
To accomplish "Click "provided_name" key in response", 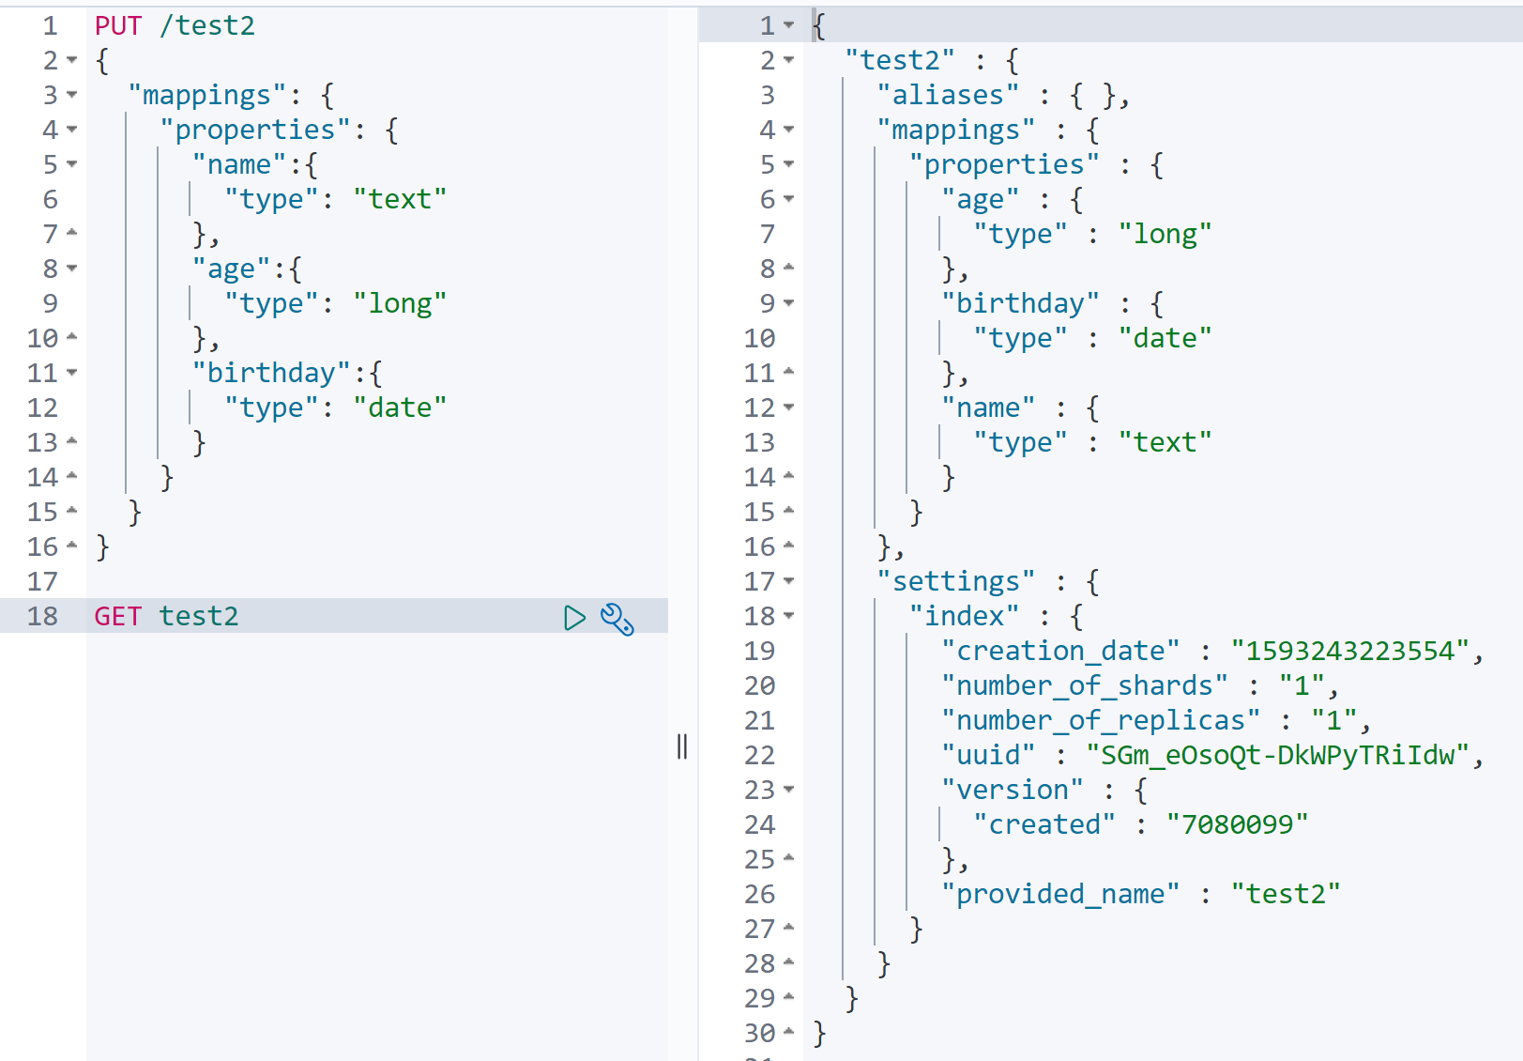I will pos(1060,895).
